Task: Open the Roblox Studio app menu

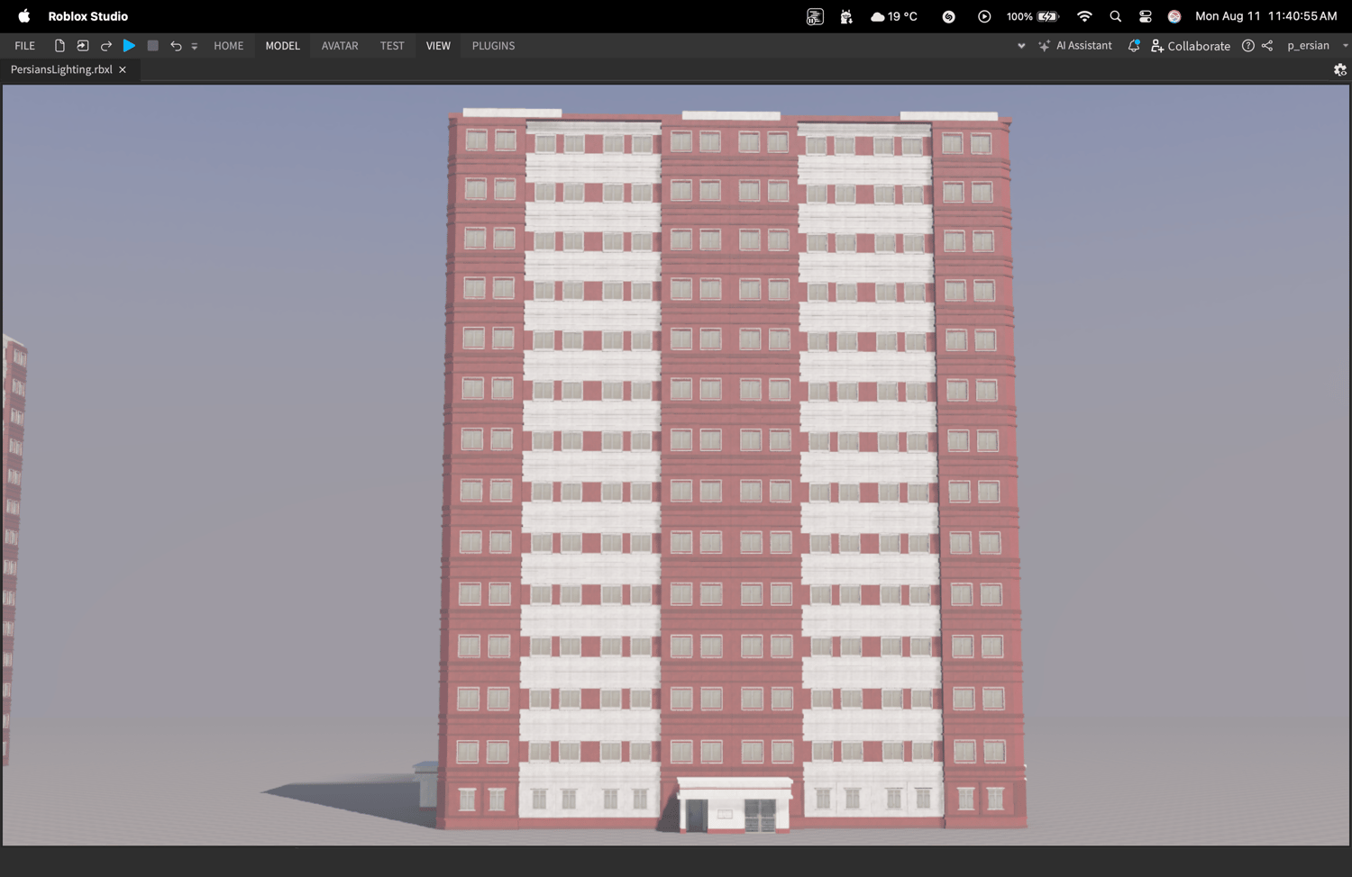Action: (x=88, y=16)
